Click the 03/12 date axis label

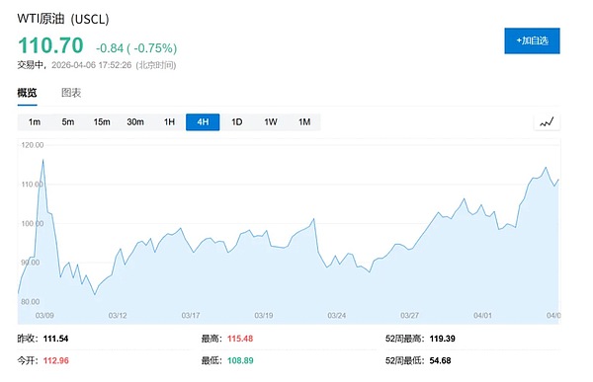tap(118, 315)
